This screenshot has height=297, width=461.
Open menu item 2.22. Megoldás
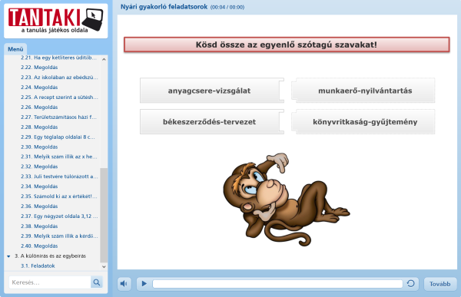click(x=39, y=68)
